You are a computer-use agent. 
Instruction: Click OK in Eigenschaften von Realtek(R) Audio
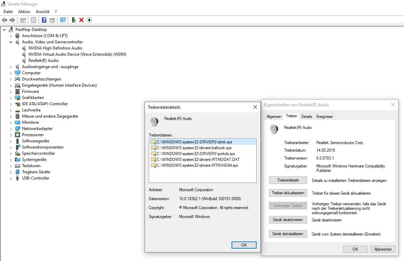(355, 249)
